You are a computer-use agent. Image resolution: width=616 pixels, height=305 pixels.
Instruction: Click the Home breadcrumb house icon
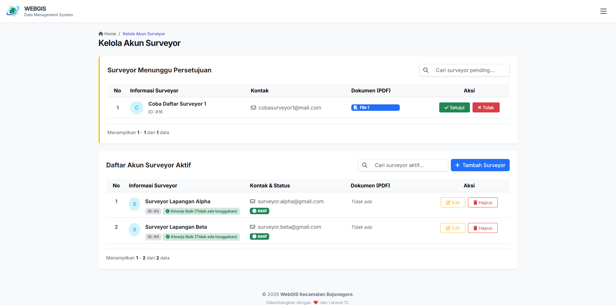tap(101, 34)
